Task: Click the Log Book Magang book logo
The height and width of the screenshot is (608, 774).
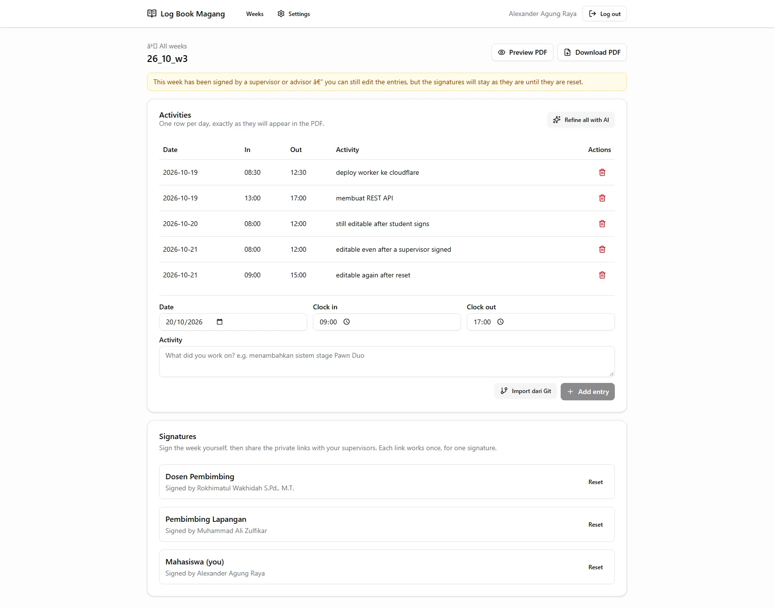Action: point(152,14)
